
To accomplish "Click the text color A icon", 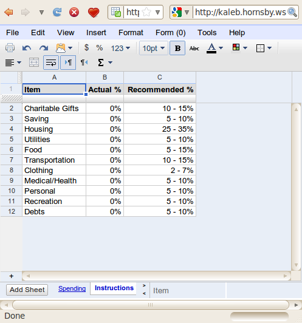I will (x=211, y=48).
